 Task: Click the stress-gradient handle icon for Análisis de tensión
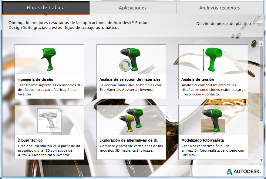pyautogui.click(x=213, y=59)
